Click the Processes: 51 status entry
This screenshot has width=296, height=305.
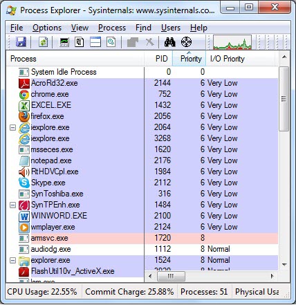[x=204, y=292]
